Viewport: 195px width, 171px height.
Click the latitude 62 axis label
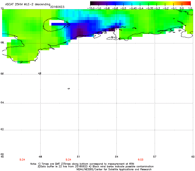pyautogui.click(x=2, y=129)
